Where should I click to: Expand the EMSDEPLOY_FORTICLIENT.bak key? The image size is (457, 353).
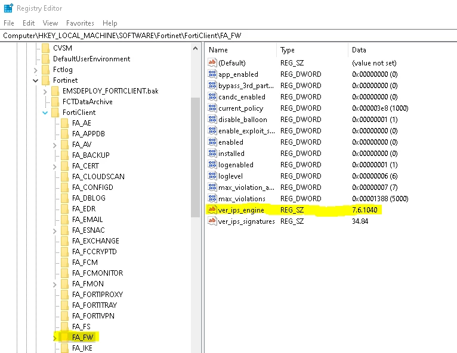[x=45, y=92]
